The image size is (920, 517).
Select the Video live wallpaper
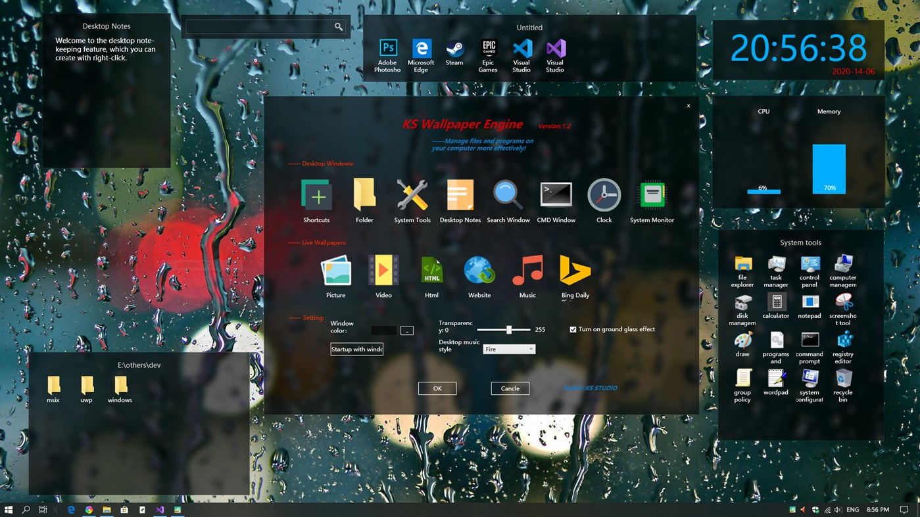[383, 270]
